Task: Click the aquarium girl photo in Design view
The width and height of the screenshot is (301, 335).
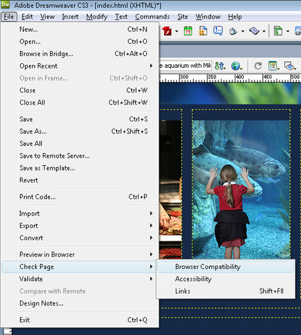Action: [241, 190]
